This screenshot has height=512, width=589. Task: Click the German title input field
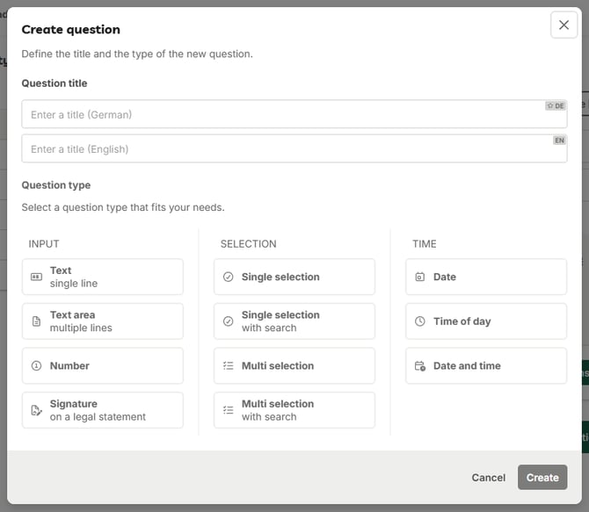(x=294, y=114)
